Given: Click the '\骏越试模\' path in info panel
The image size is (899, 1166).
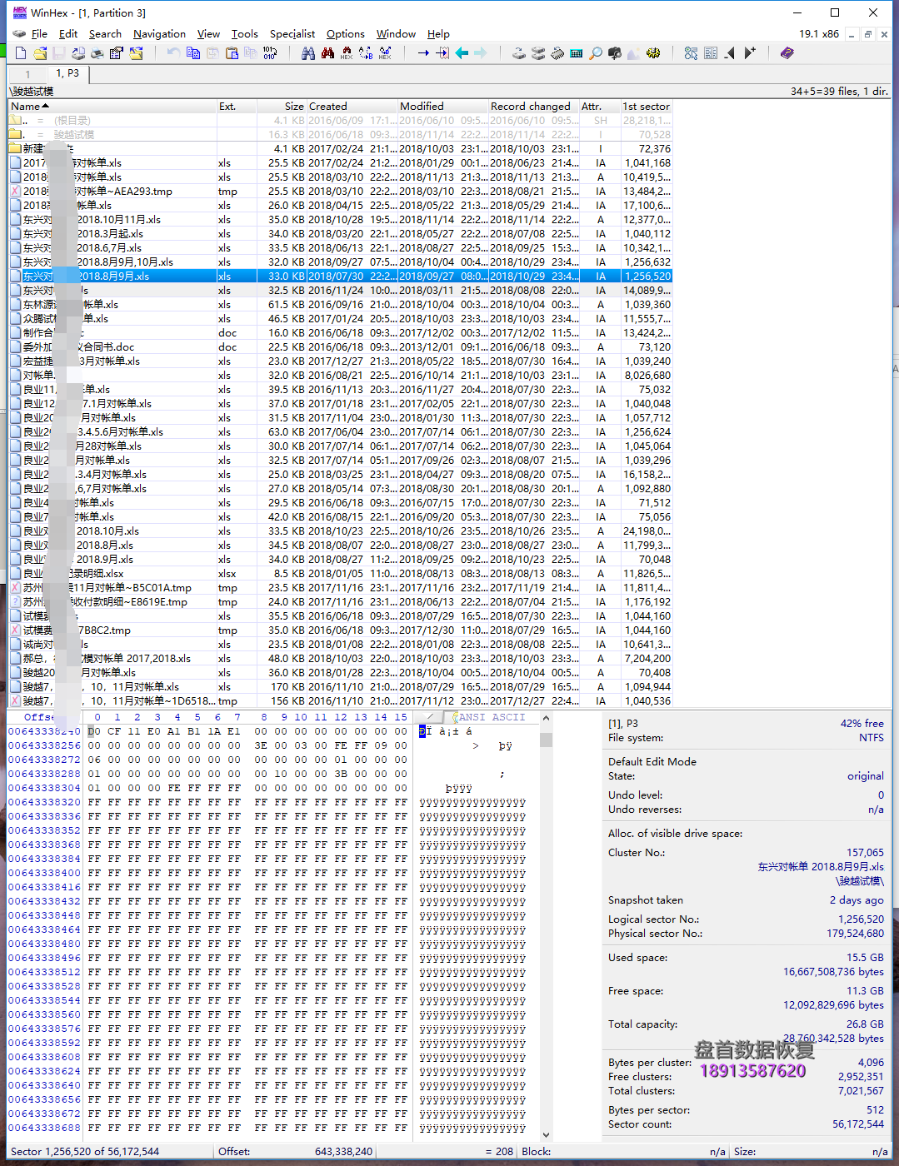Looking at the screenshot, I should (x=860, y=881).
